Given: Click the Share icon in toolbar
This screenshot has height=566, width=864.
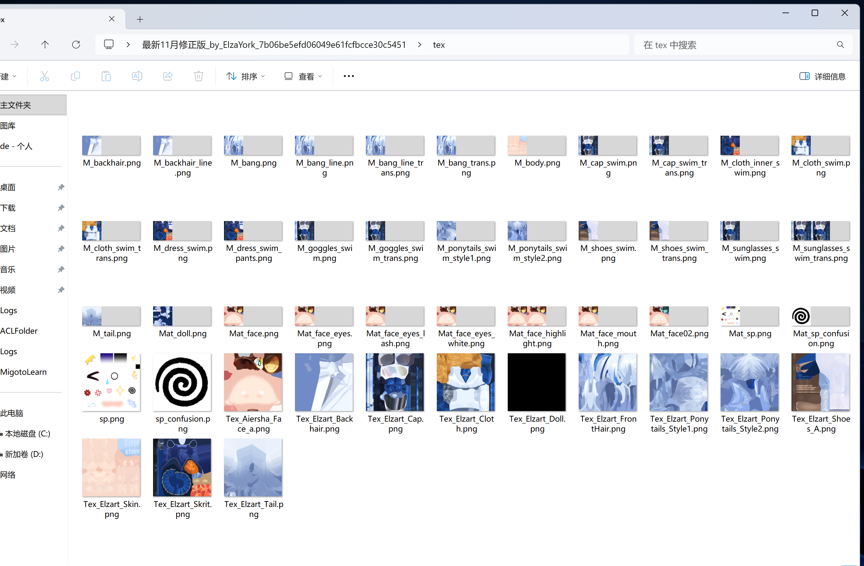Looking at the screenshot, I should tap(168, 76).
